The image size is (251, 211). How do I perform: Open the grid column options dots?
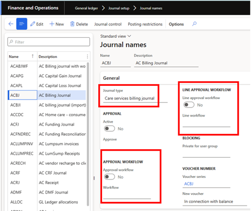click(x=87, y=57)
